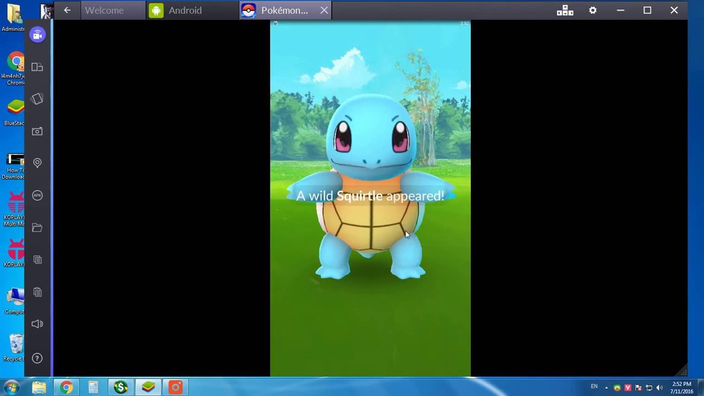Select the Recycle Bin desktop icon
704x396 pixels.
(x=14, y=348)
